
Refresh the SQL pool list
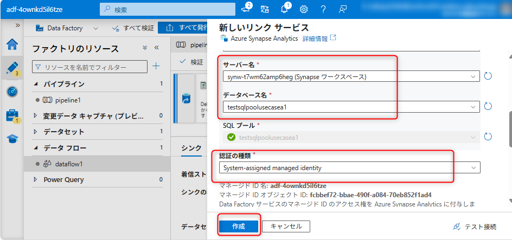pyautogui.click(x=488, y=137)
